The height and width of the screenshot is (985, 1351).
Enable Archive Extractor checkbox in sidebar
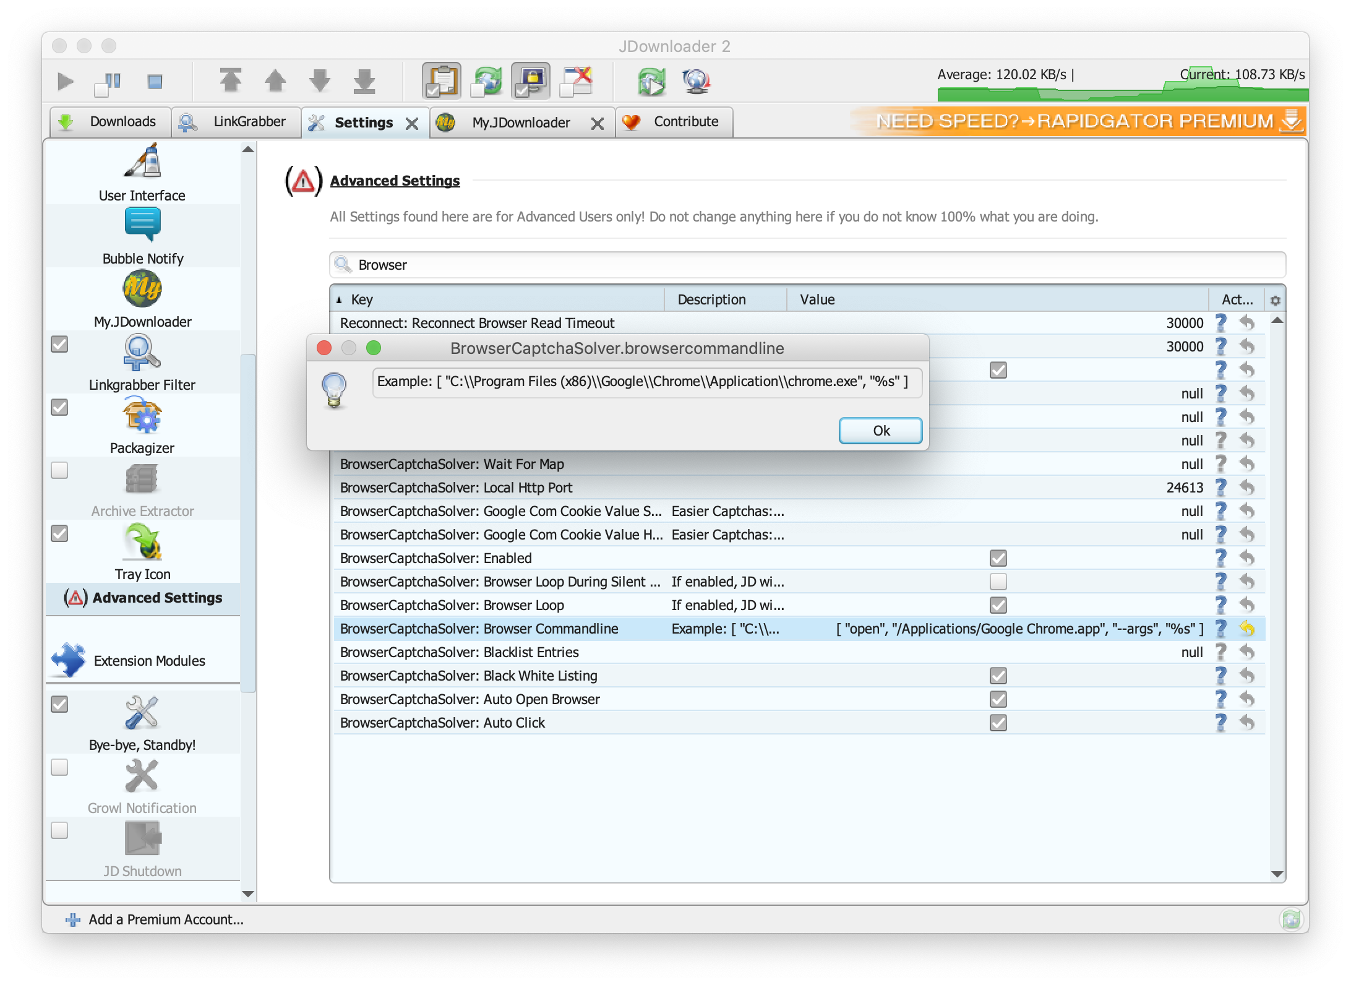pyautogui.click(x=59, y=470)
